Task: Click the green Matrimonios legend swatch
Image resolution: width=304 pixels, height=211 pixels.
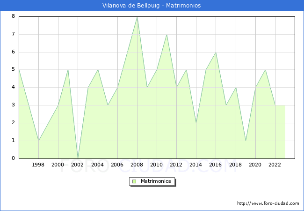Action: coord(134,181)
